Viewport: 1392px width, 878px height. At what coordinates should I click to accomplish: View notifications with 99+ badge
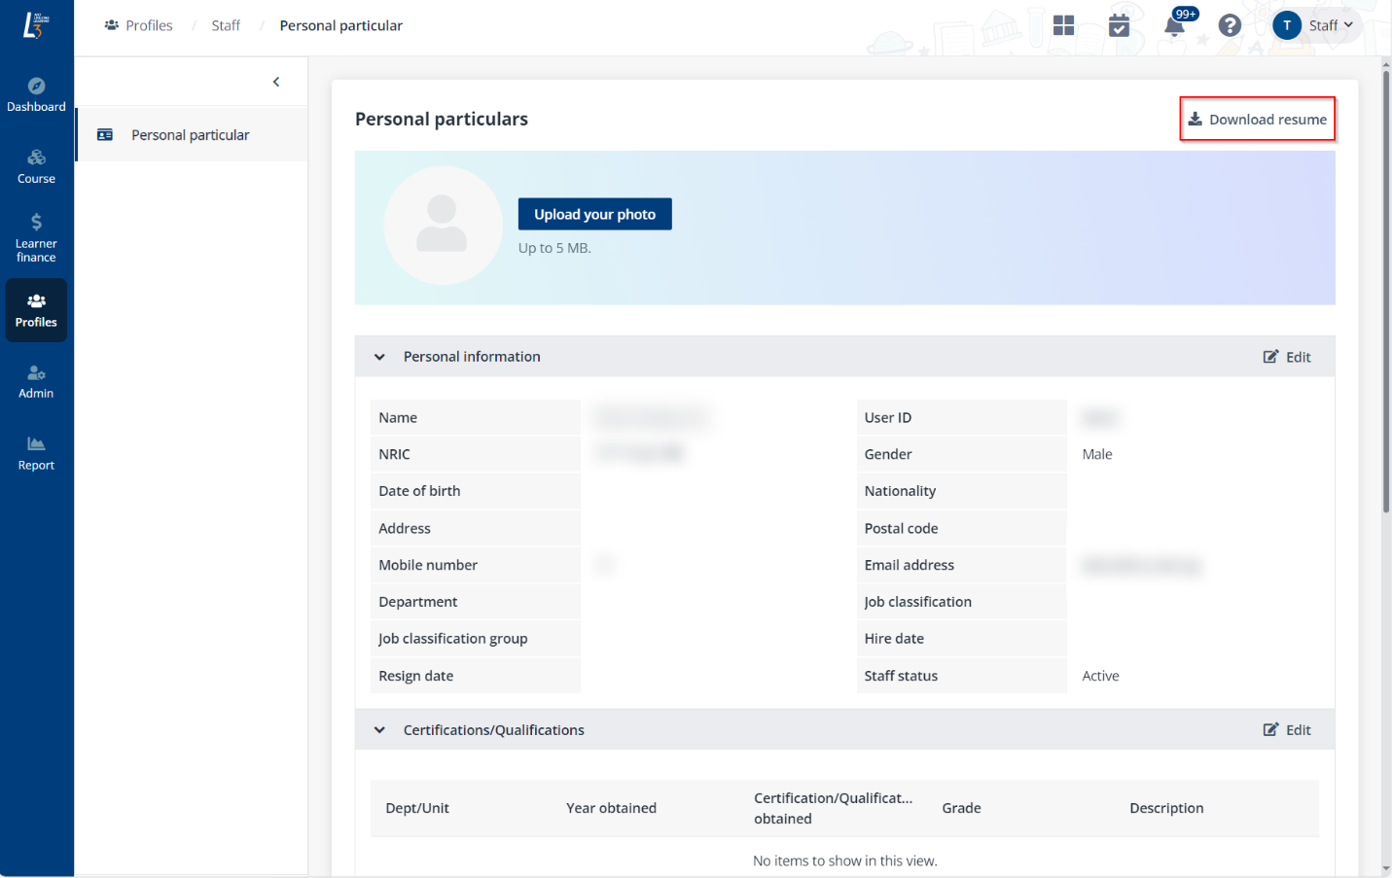point(1174,25)
